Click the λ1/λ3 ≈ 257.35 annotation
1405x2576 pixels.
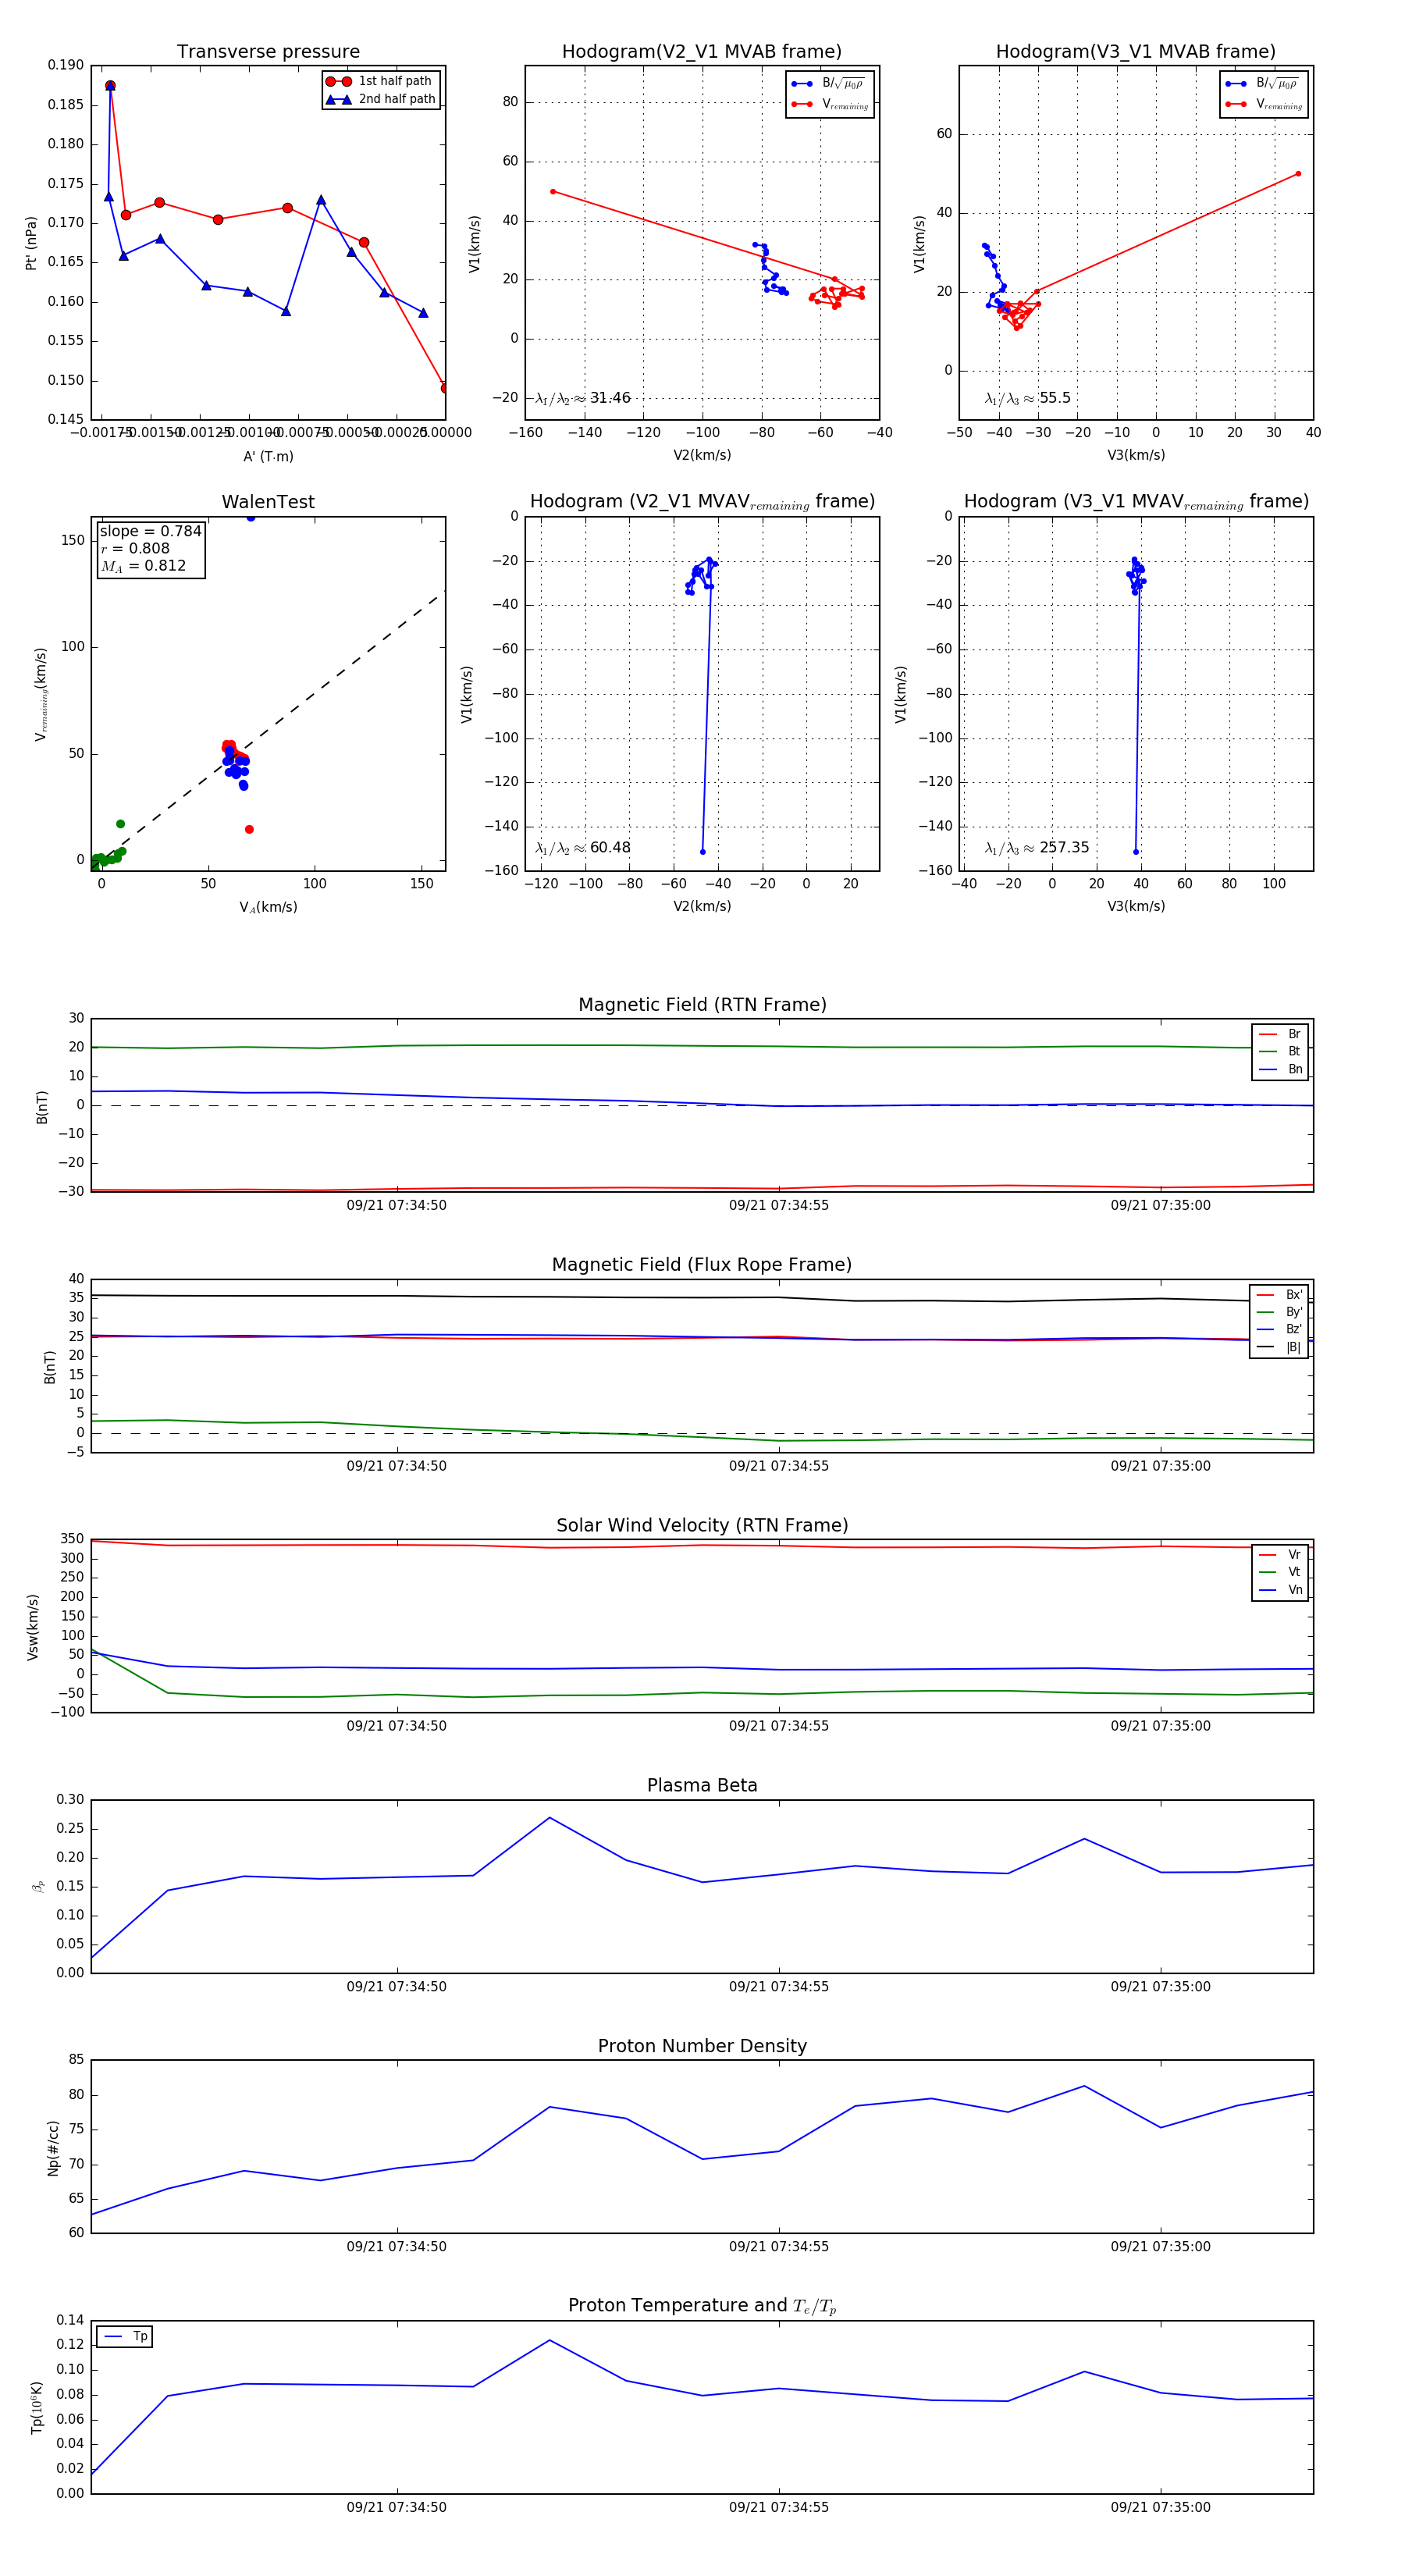pyautogui.click(x=1037, y=848)
